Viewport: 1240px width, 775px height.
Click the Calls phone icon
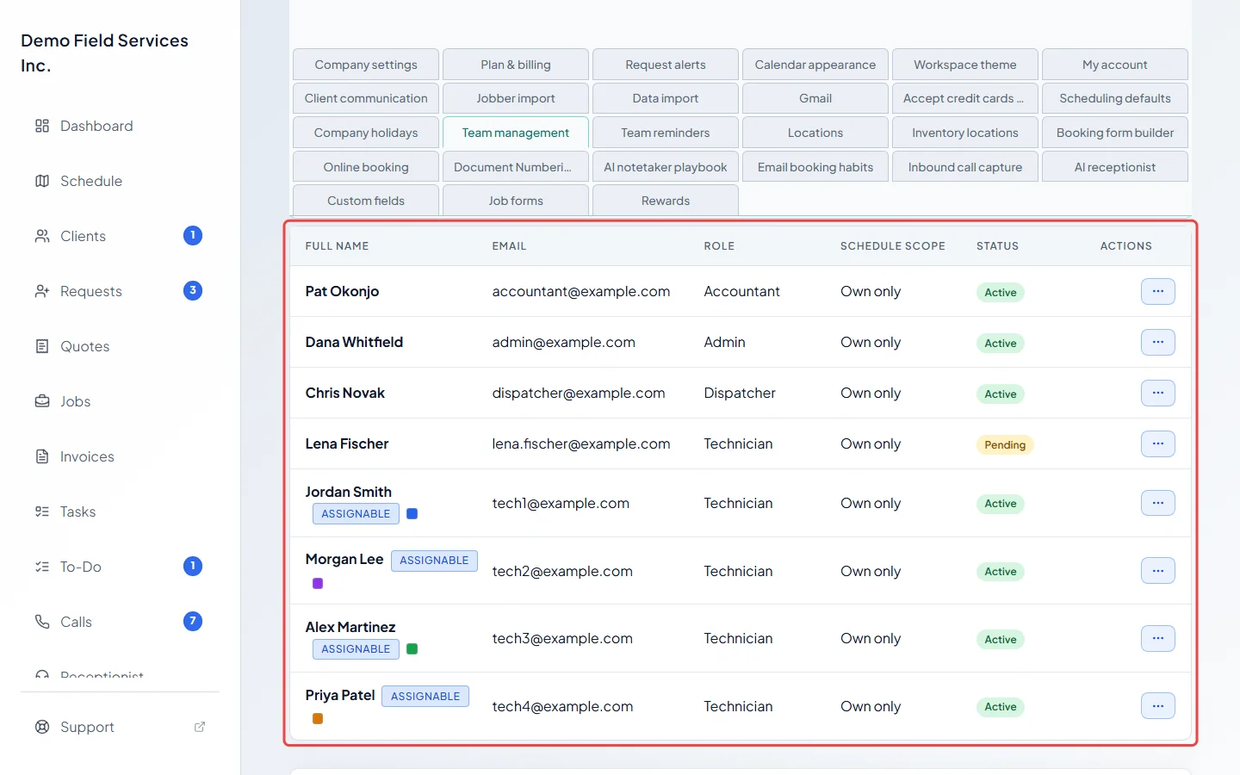coord(42,622)
